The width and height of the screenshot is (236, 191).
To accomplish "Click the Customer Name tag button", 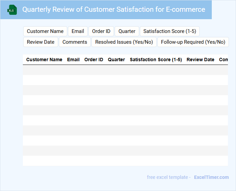I will tap(45, 31).
